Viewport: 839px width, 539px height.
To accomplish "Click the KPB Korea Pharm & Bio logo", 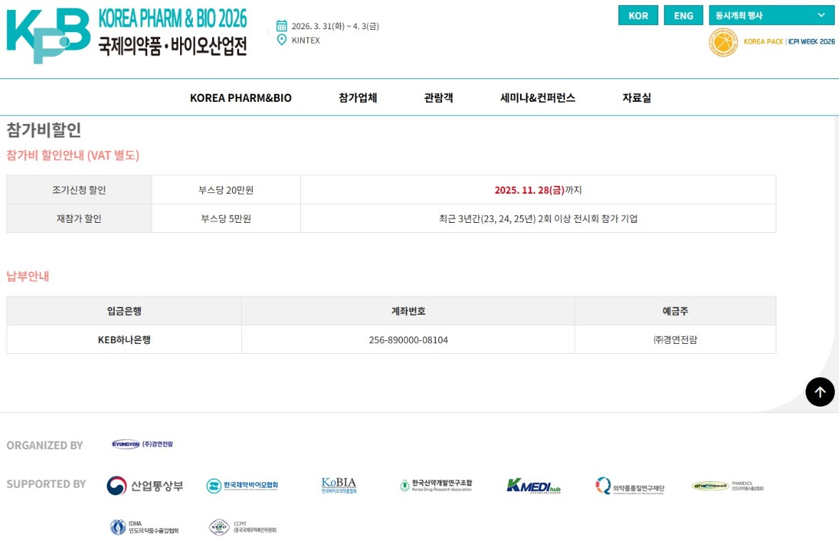I will coord(127,34).
